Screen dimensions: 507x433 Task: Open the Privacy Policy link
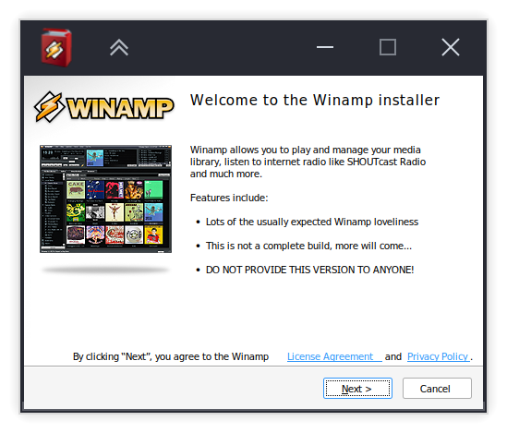(438, 356)
